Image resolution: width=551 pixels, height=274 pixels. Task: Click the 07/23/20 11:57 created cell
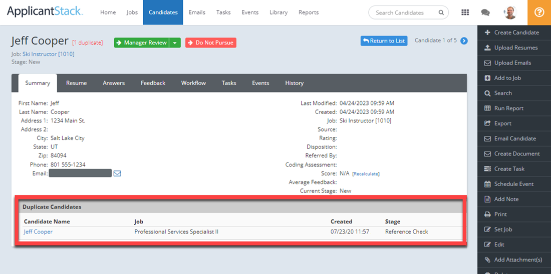click(x=350, y=232)
